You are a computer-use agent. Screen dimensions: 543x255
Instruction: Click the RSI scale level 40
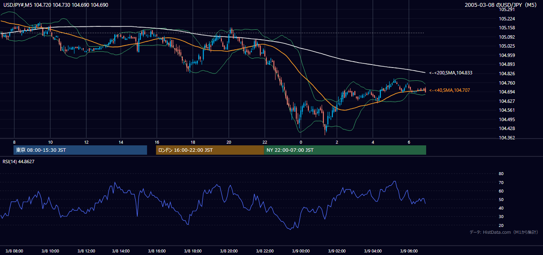click(501, 208)
